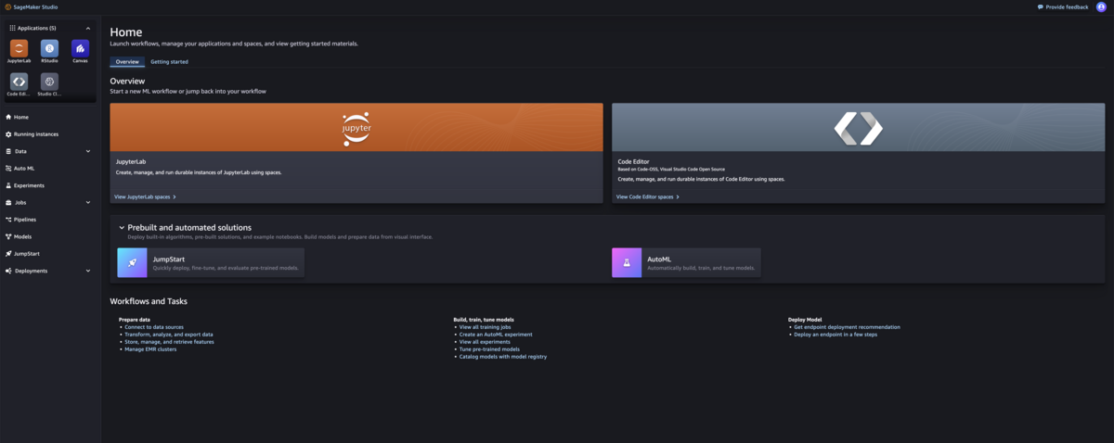Viewport: 1114px width, 443px height.
Task: Click the Jobs label in sidebar
Action: [20, 202]
